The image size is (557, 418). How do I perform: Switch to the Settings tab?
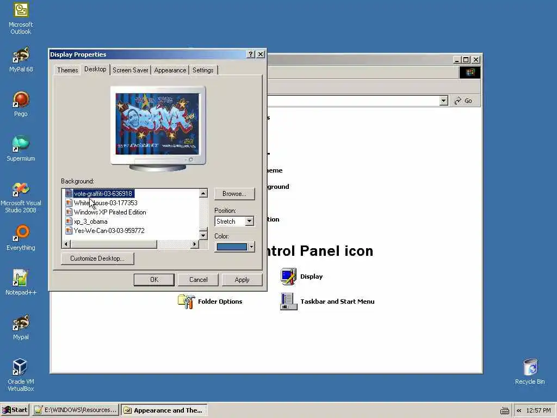coord(203,70)
